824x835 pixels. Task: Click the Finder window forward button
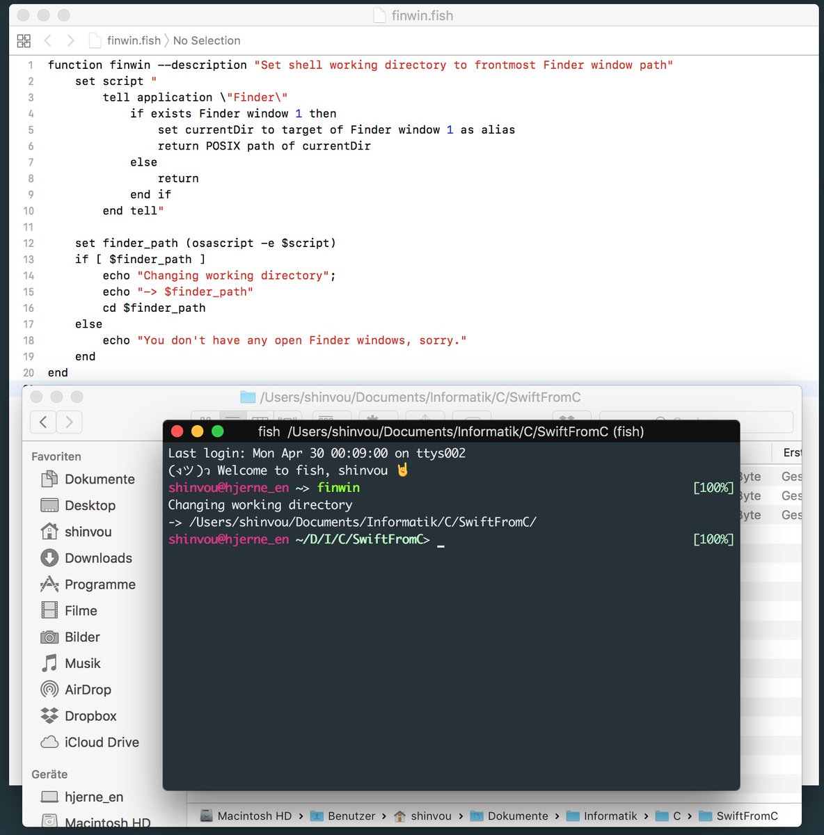(69, 422)
